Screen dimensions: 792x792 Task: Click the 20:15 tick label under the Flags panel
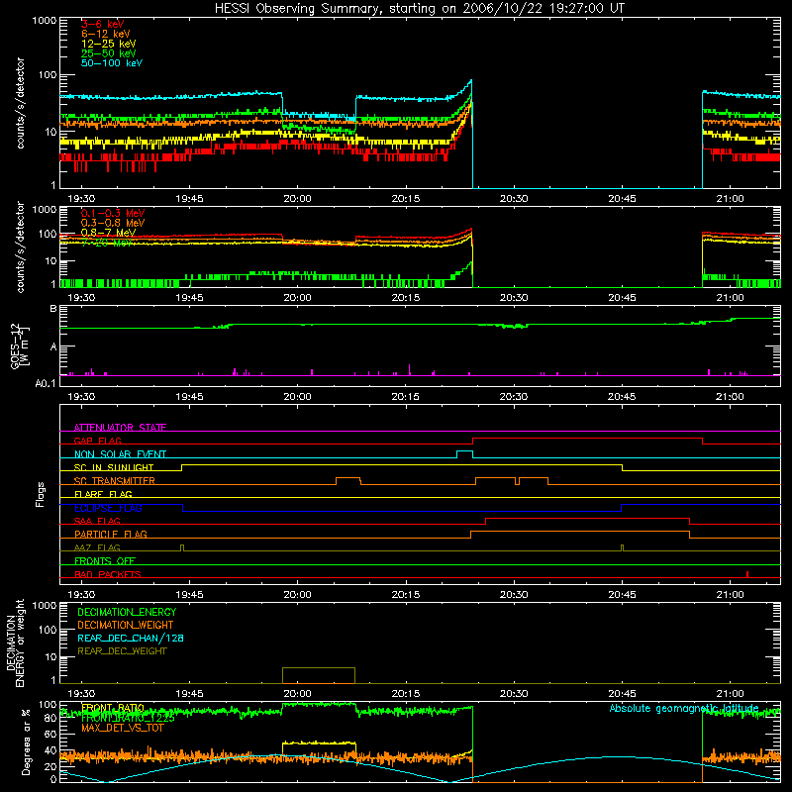tap(406, 595)
